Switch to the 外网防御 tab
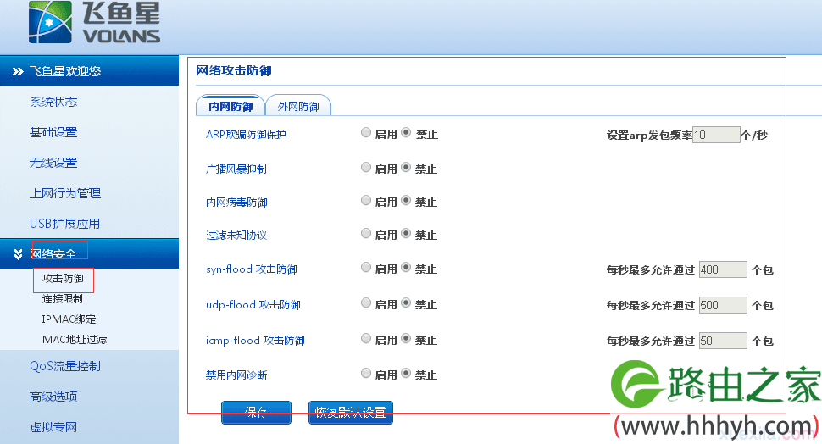 pyautogui.click(x=298, y=106)
